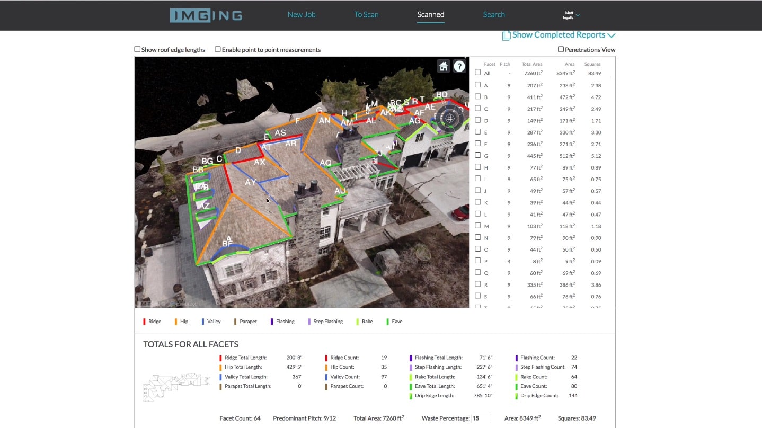
Task: Enable Show roof edge lengths checkbox
Action: point(137,49)
